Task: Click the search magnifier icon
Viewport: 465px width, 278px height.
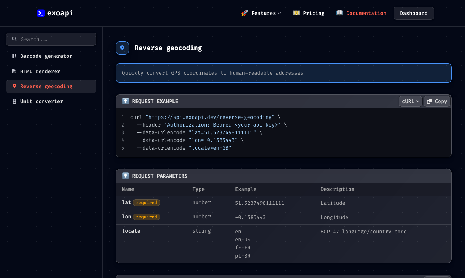Action: 15,39
